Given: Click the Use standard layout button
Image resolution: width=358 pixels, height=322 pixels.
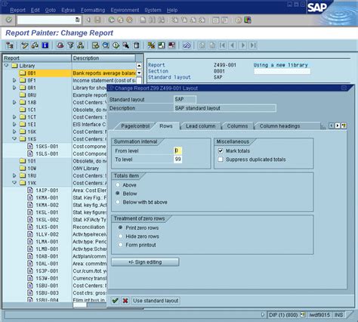Looking at the screenshot, I should coord(156,301).
